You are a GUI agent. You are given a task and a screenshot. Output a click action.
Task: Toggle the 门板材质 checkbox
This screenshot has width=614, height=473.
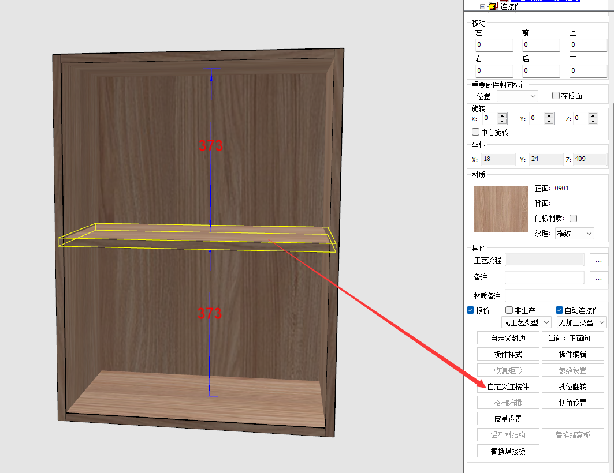tap(573, 218)
